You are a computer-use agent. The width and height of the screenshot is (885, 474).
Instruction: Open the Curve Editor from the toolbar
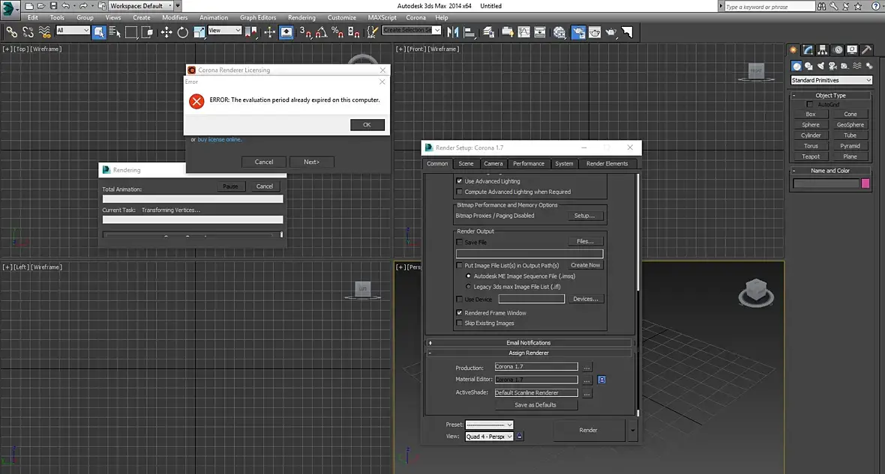[x=523, y=32]
